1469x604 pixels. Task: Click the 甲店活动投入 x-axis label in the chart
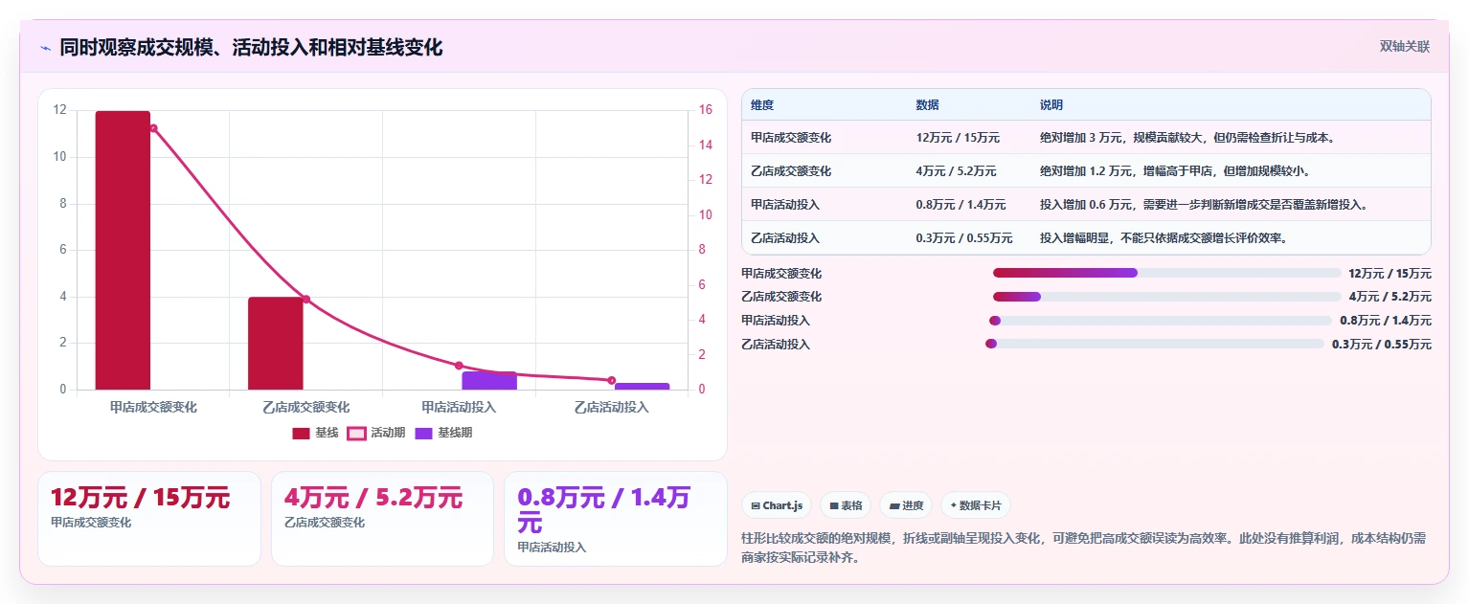tap(459, 407)
